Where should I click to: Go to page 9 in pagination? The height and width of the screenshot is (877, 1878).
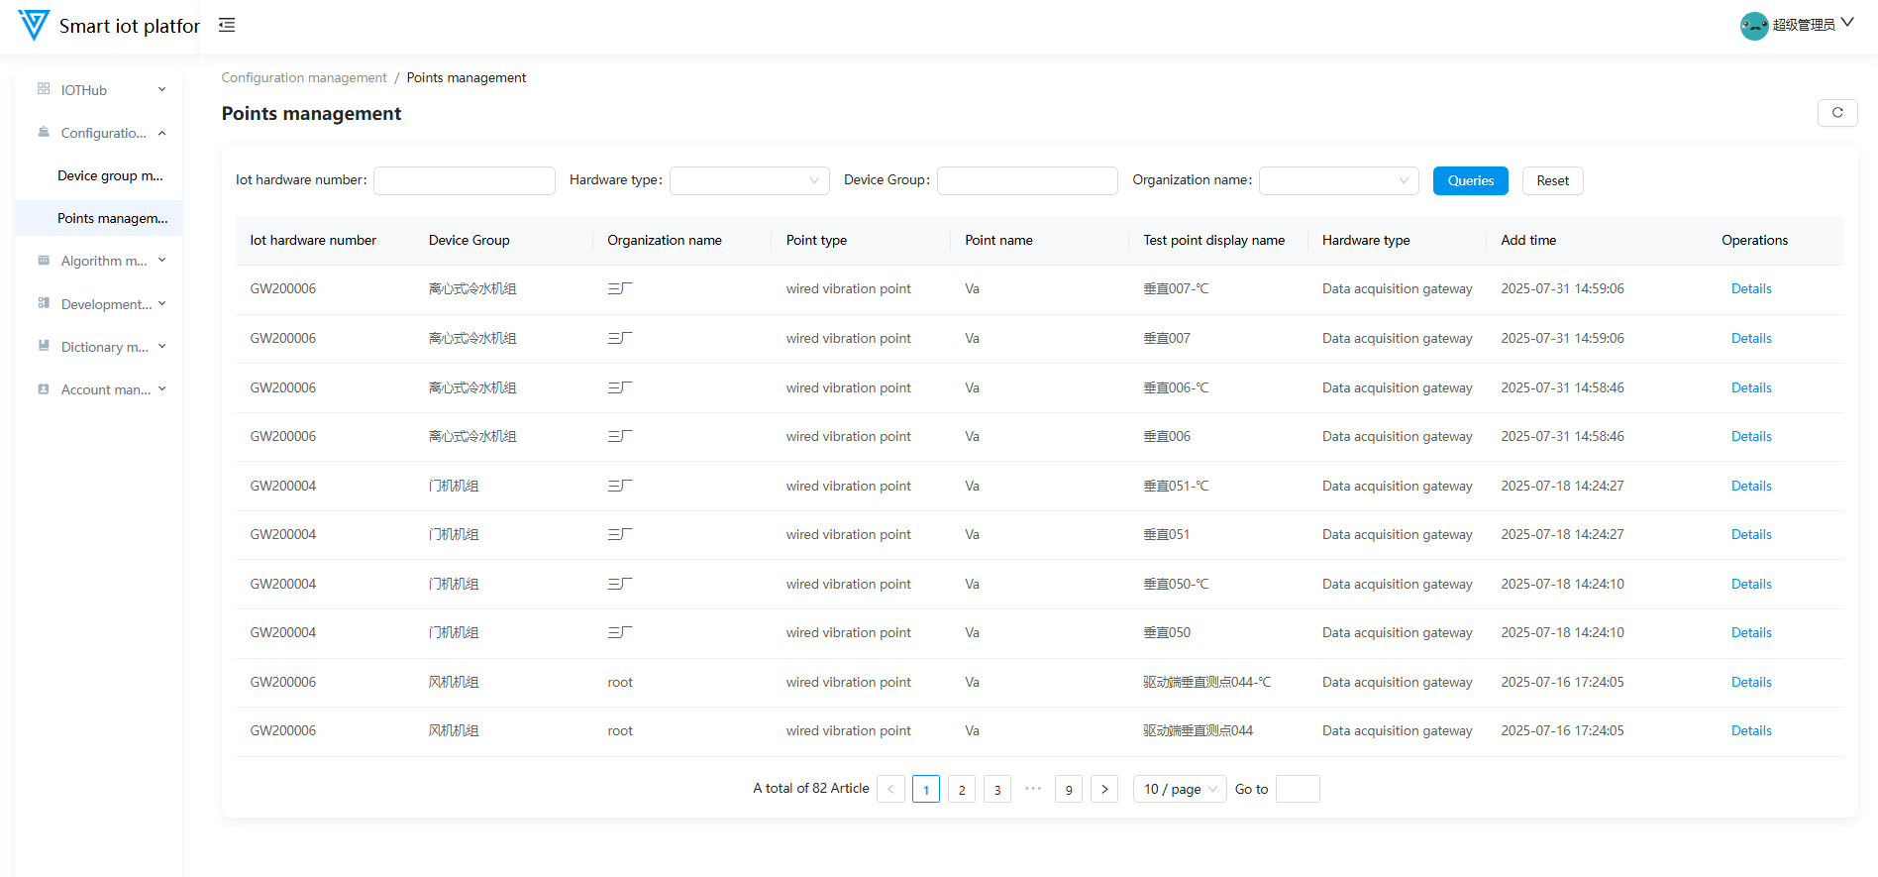coord(1068,789)
